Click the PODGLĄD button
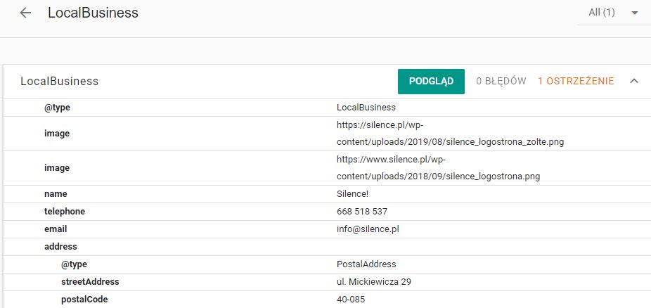The width and height of the screenshot is (651, 308). coord(431,82)
